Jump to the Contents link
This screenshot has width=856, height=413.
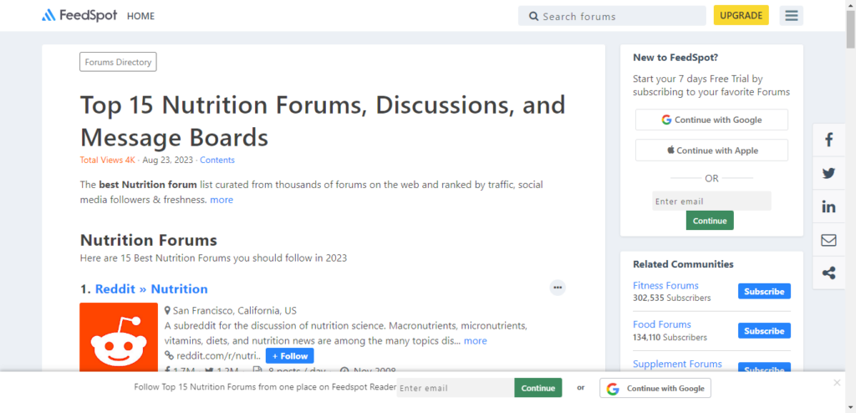coord(217,160)
